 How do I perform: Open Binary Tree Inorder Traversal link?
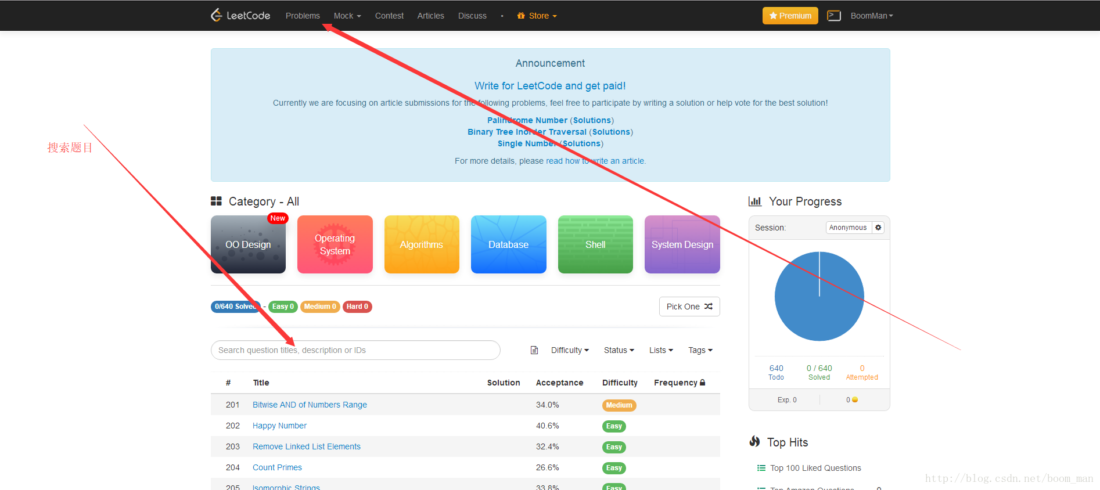pyautogui.click(x=527, y=132)
